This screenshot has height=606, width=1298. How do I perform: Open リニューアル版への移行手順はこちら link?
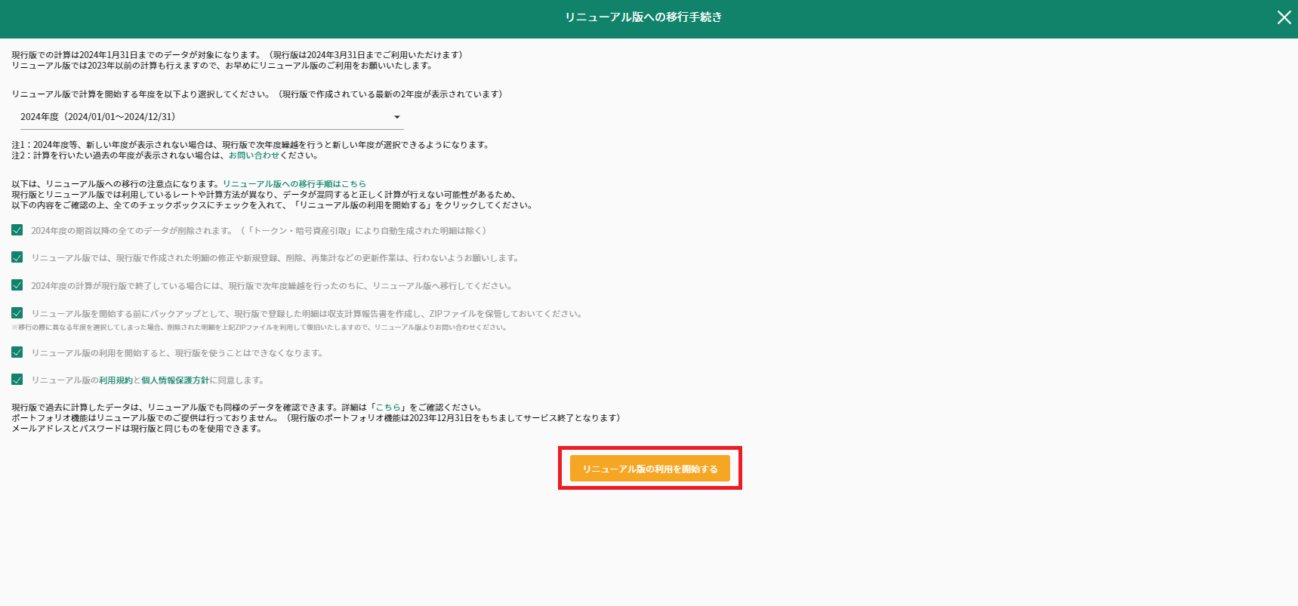pyautogui.click(x=294, y=184)
